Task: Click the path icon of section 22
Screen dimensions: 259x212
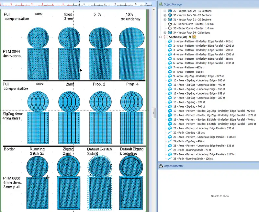Action: point(170,133)
